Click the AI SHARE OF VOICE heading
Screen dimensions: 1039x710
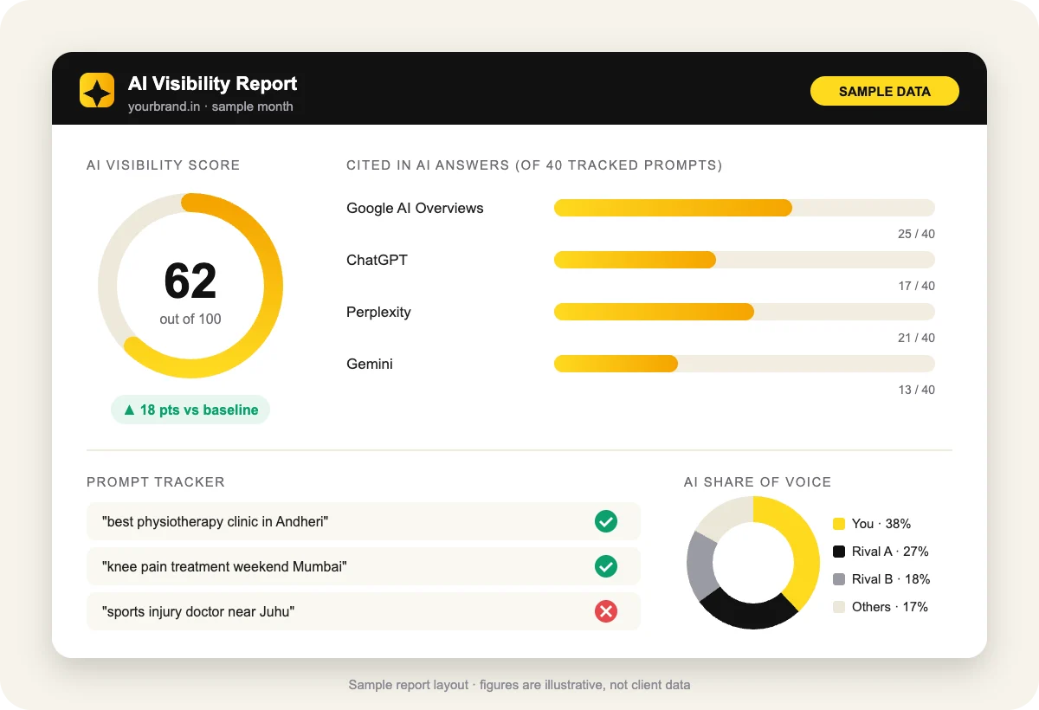point(758,482)
